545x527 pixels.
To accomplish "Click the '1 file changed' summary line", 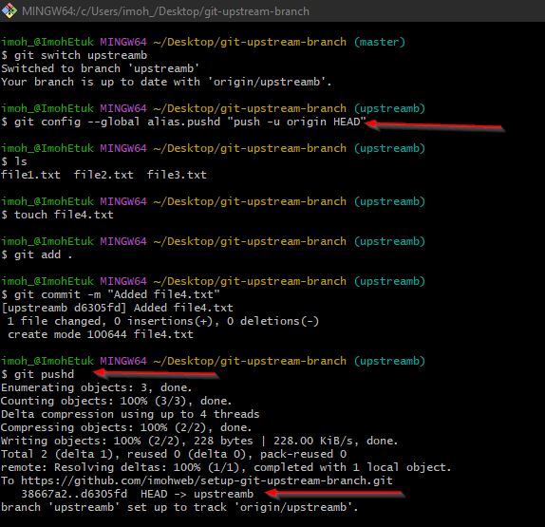I will (x=163, y=321).
